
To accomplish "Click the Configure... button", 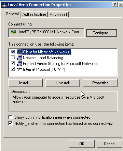I will click(102, 33).
